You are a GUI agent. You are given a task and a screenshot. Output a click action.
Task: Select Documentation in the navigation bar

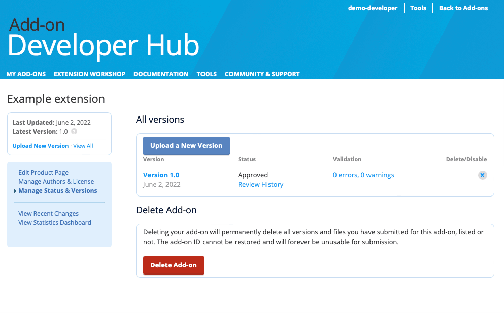(x=161, y=74)
